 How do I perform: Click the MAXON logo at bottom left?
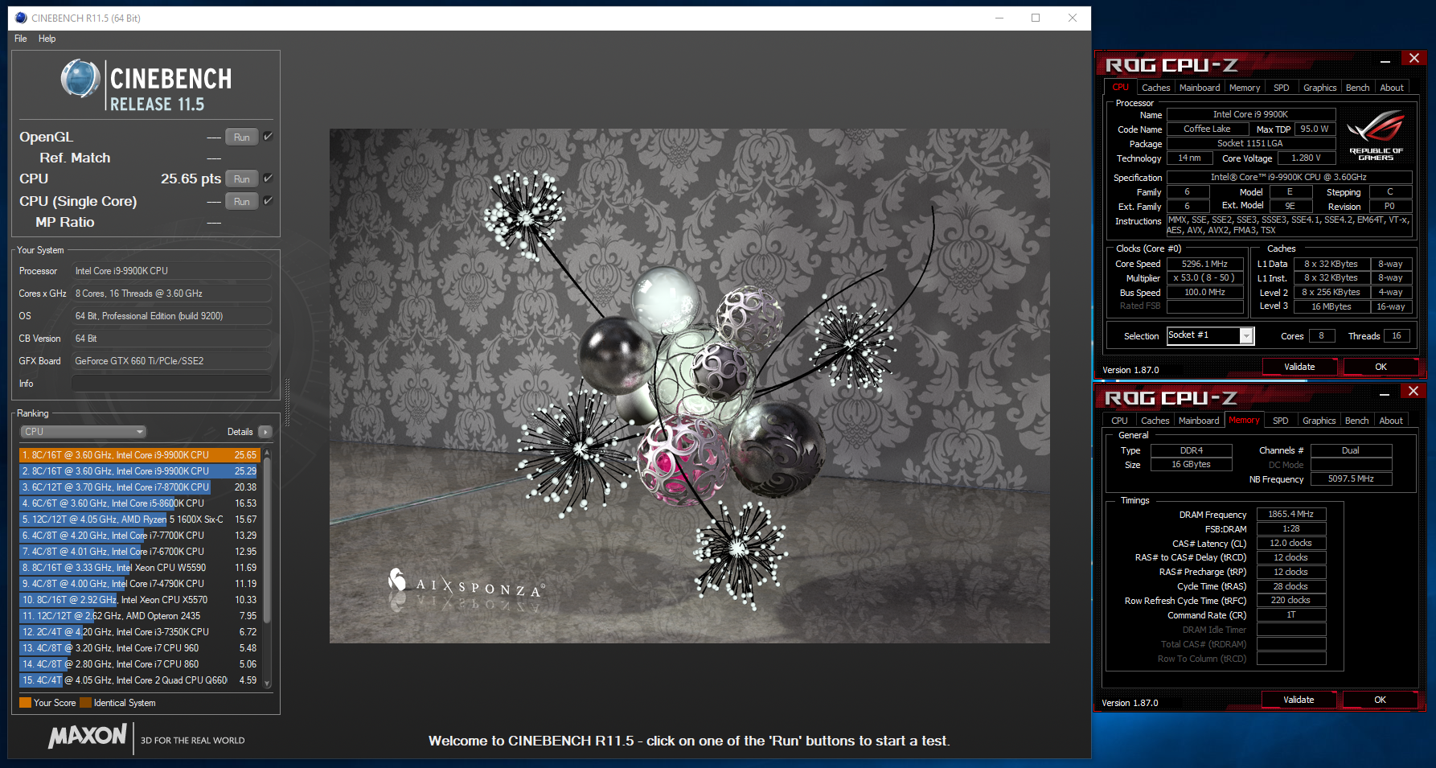[x=88, y=737]
